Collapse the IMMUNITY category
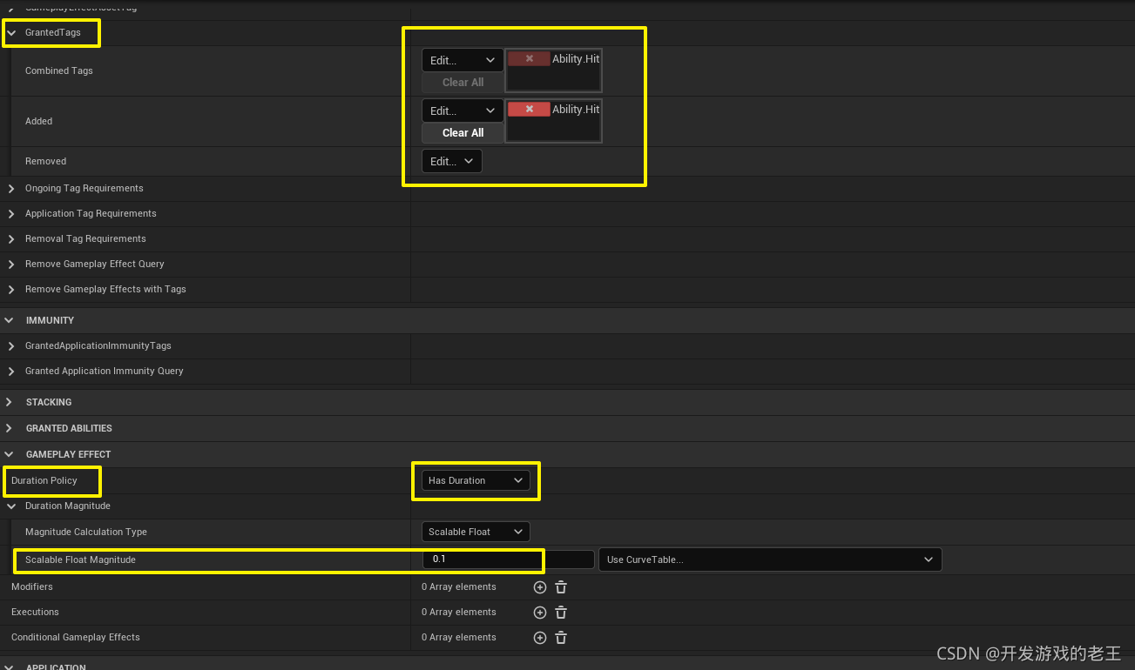1135x670 pixels. (9, 320)
